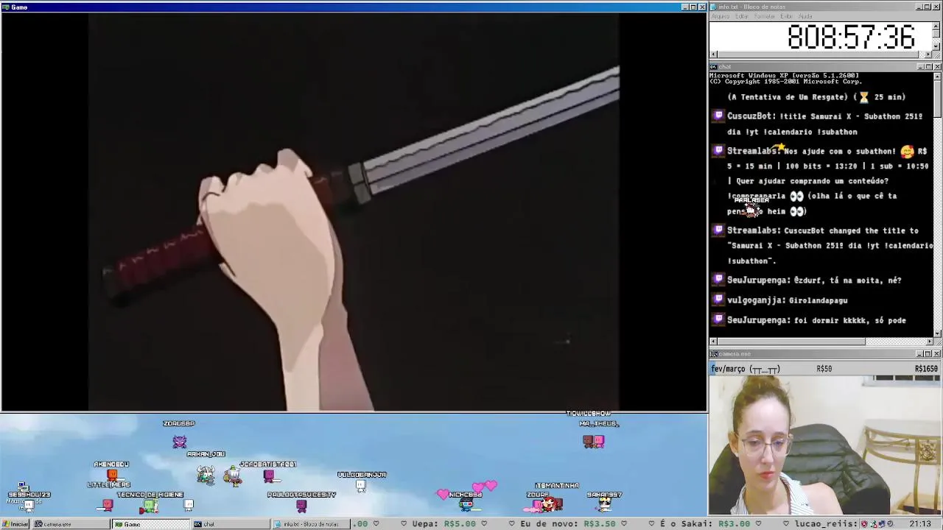
Task: Click the chat vertical scrollbar thumb
Action: [x=937, y=98]
